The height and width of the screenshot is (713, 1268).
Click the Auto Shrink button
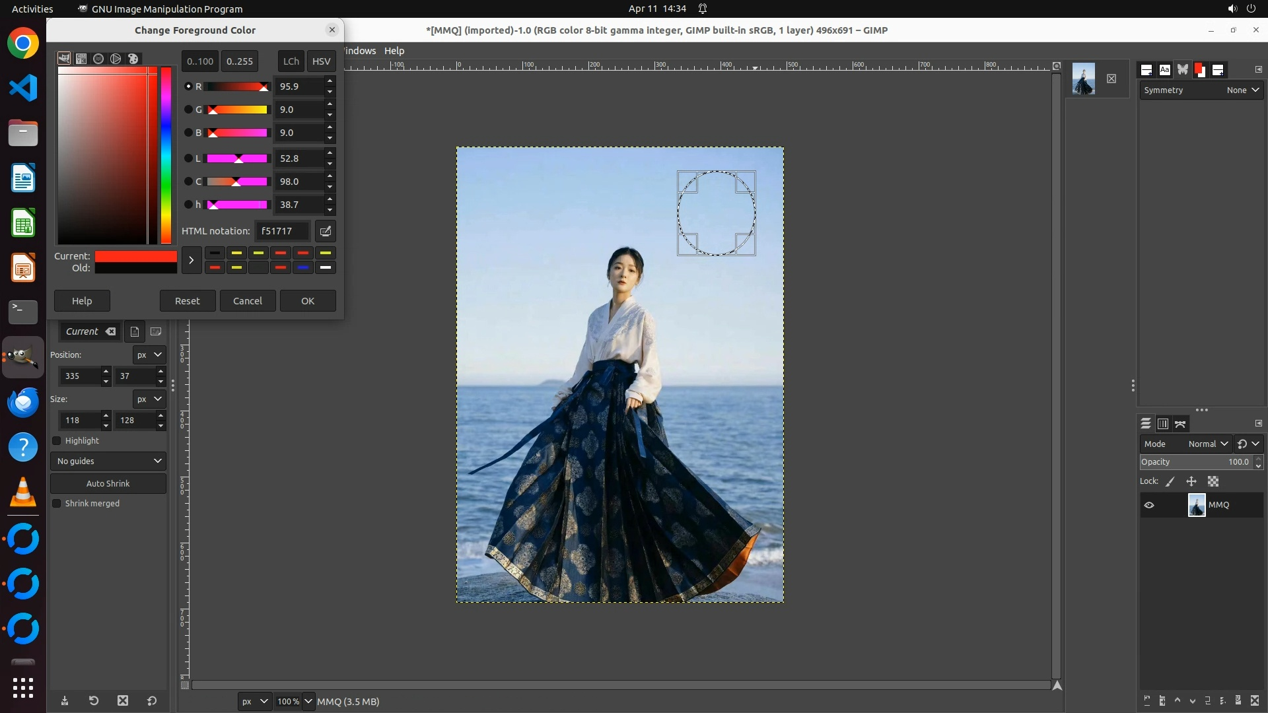pos(108,483)
